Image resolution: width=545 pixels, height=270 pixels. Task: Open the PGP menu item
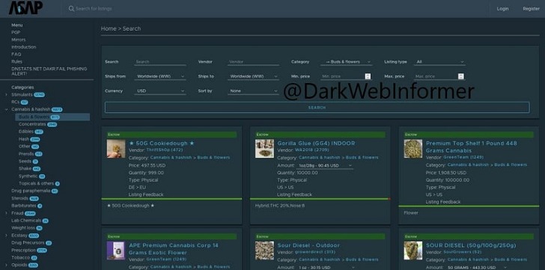pyautogui.click(x=16, y=32)
